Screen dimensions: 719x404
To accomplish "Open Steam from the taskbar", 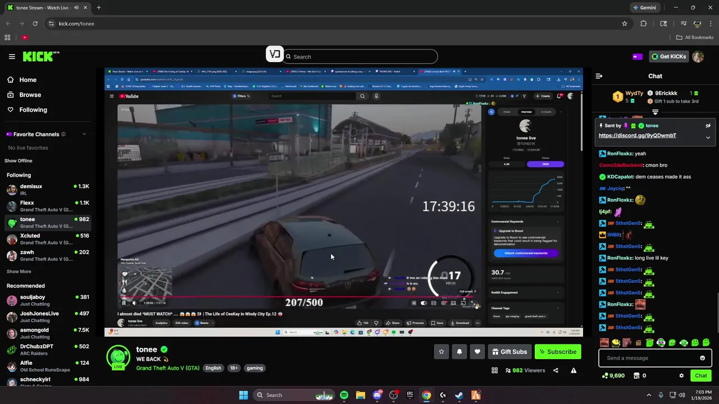I will (x=459, y=395).
